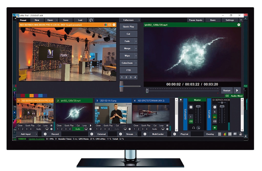Expand the Add Input dropdown arrow
Viewport: 262px width, 171px height.
pyautogui.click(x=36, y=134)
